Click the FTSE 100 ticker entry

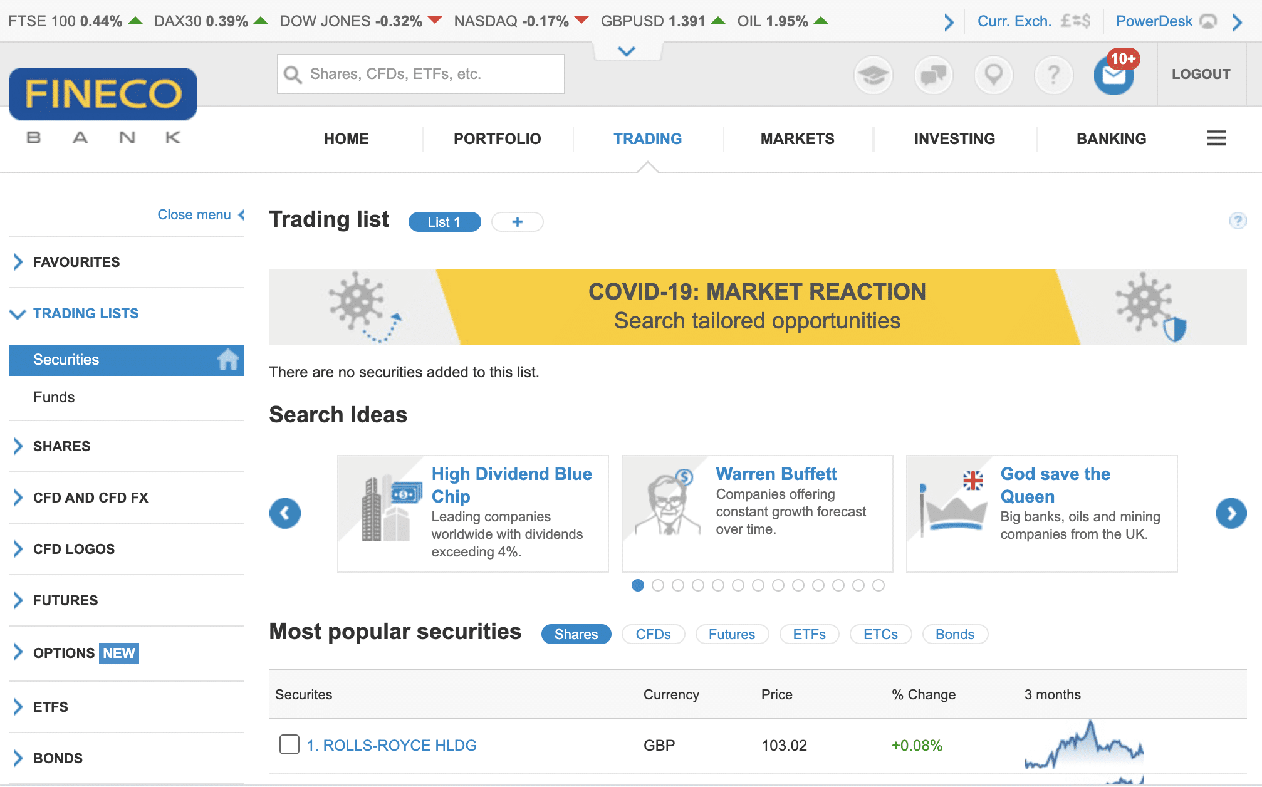(75, 21)
